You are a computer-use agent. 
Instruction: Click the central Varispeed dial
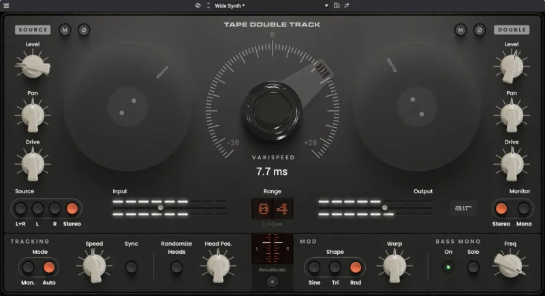pyautogui.click(x=272, y=110)
